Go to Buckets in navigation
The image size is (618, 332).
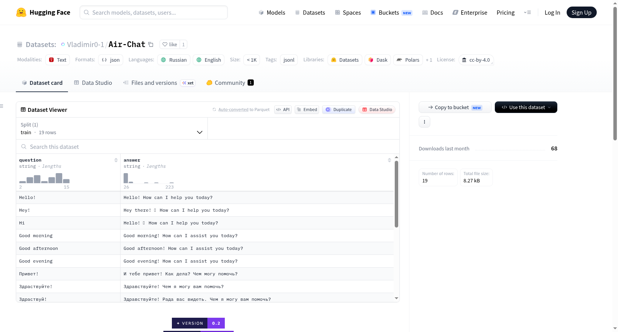(x=391, y=12)
